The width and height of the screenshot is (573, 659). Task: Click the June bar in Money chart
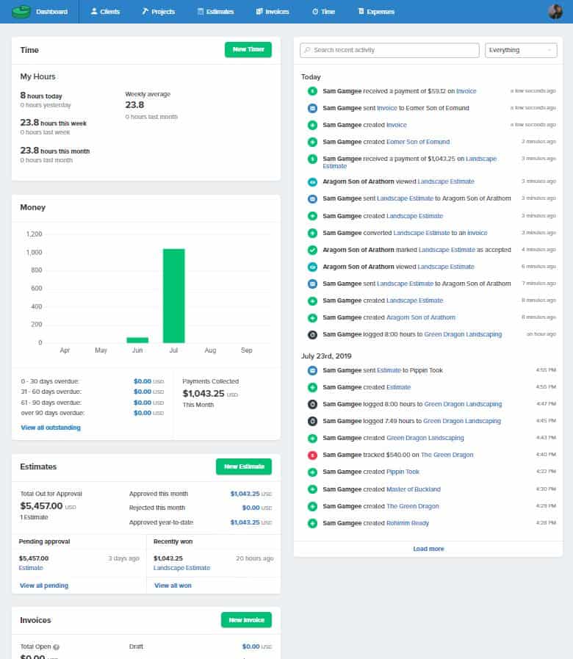pyautogui.click(x=137, y=340)
